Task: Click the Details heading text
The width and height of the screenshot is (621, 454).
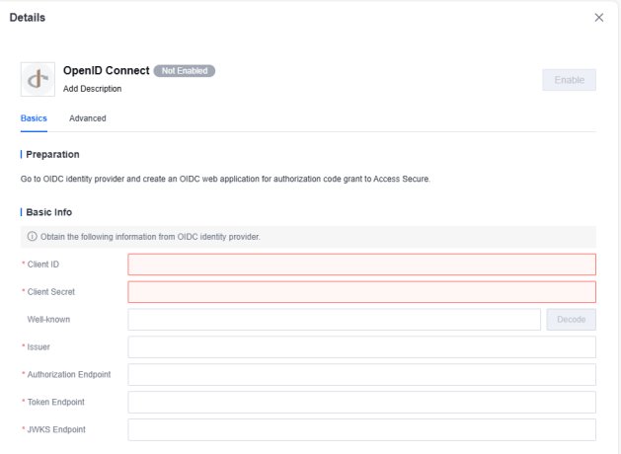Action: pos(28,18)
